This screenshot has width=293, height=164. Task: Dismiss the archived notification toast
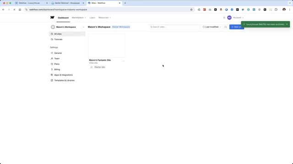point(287,24)
